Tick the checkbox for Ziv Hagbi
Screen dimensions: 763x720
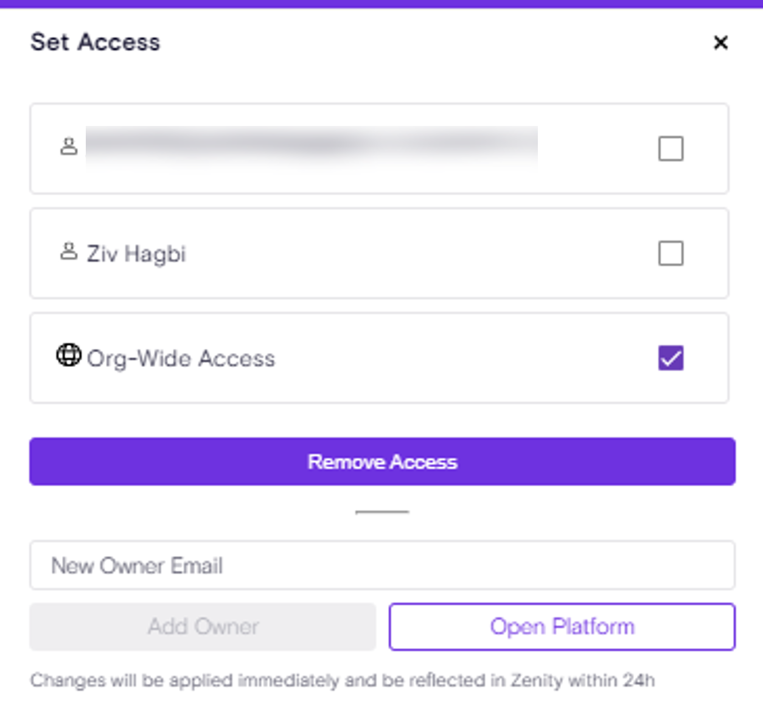671,253
